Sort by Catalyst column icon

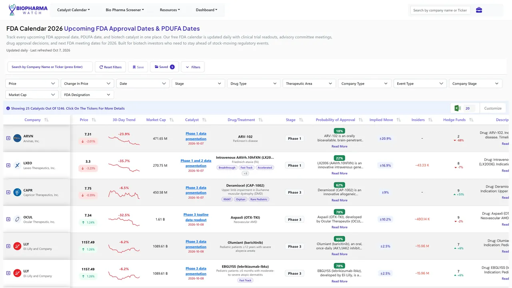coord(204,120)
